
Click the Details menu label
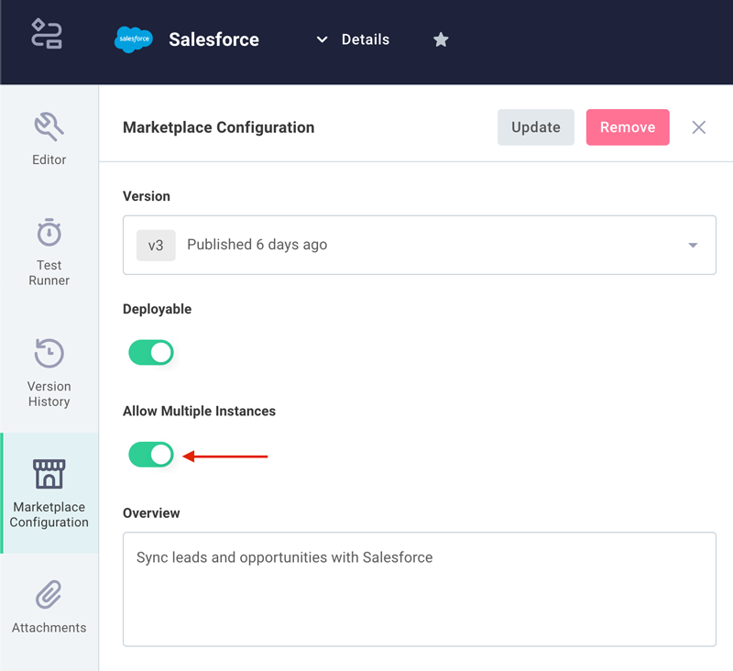pyautogui.click(x=365, y=39)
